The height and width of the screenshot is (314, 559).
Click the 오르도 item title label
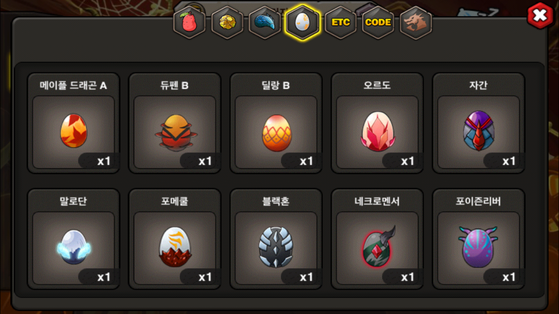[377, 85]
